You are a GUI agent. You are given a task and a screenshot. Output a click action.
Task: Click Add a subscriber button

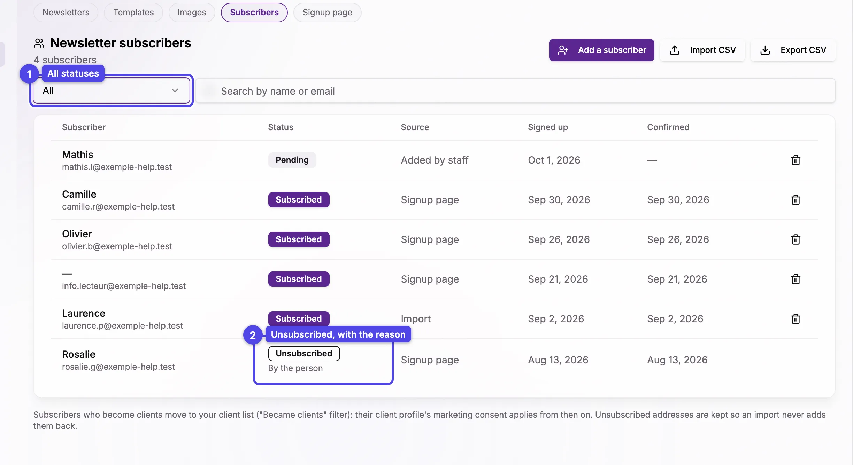coord(601,50)
